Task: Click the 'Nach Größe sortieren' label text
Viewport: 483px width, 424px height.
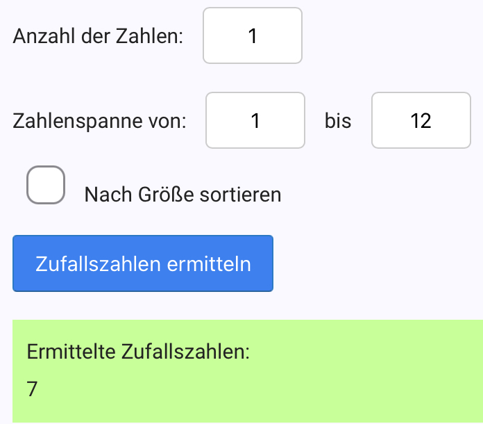Action: pyautogui.click(x=183, y=195)
